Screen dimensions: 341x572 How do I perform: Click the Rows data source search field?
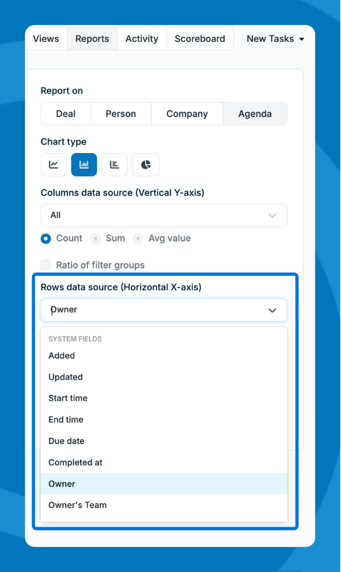(154, 310)
